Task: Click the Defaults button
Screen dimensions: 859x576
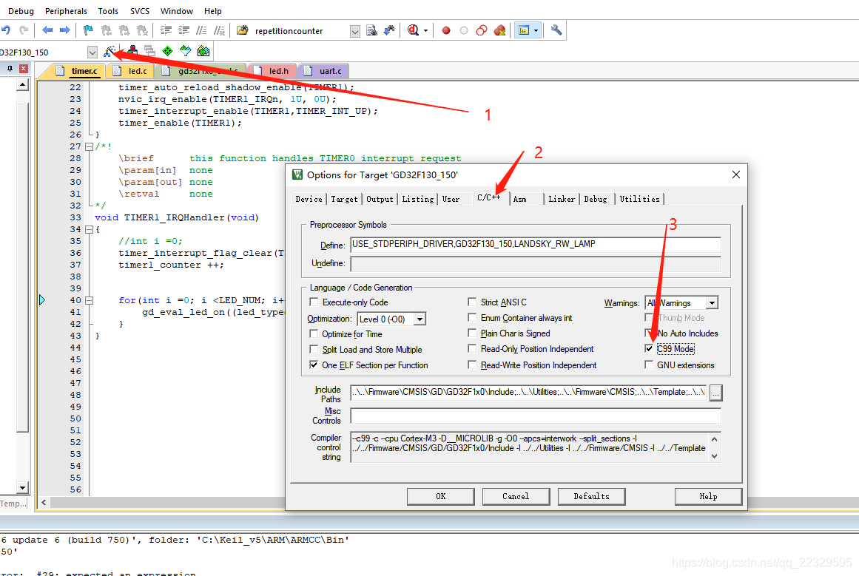Action: coord(592,497)
